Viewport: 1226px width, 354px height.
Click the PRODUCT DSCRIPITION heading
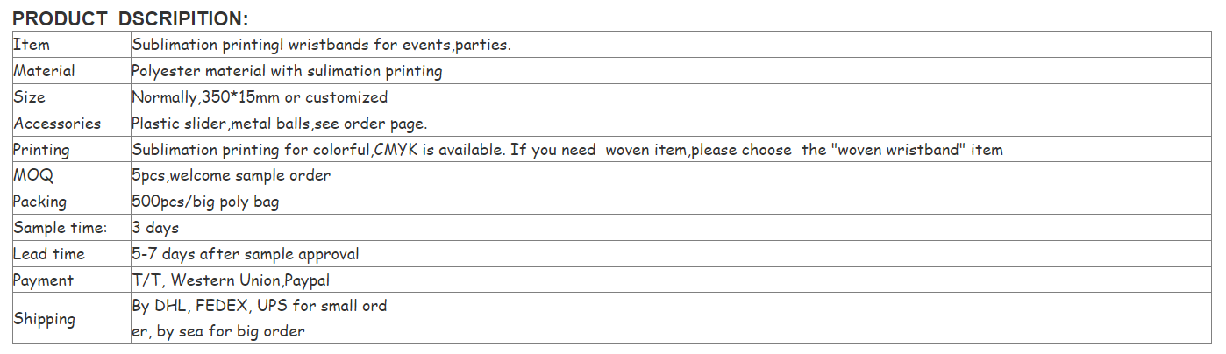pos(131,18)
